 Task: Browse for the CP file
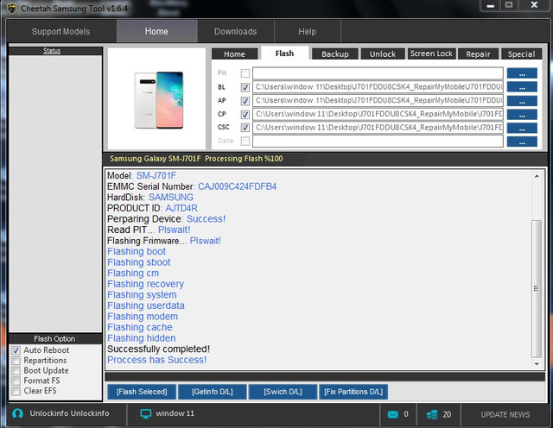[x=522, y=114]
